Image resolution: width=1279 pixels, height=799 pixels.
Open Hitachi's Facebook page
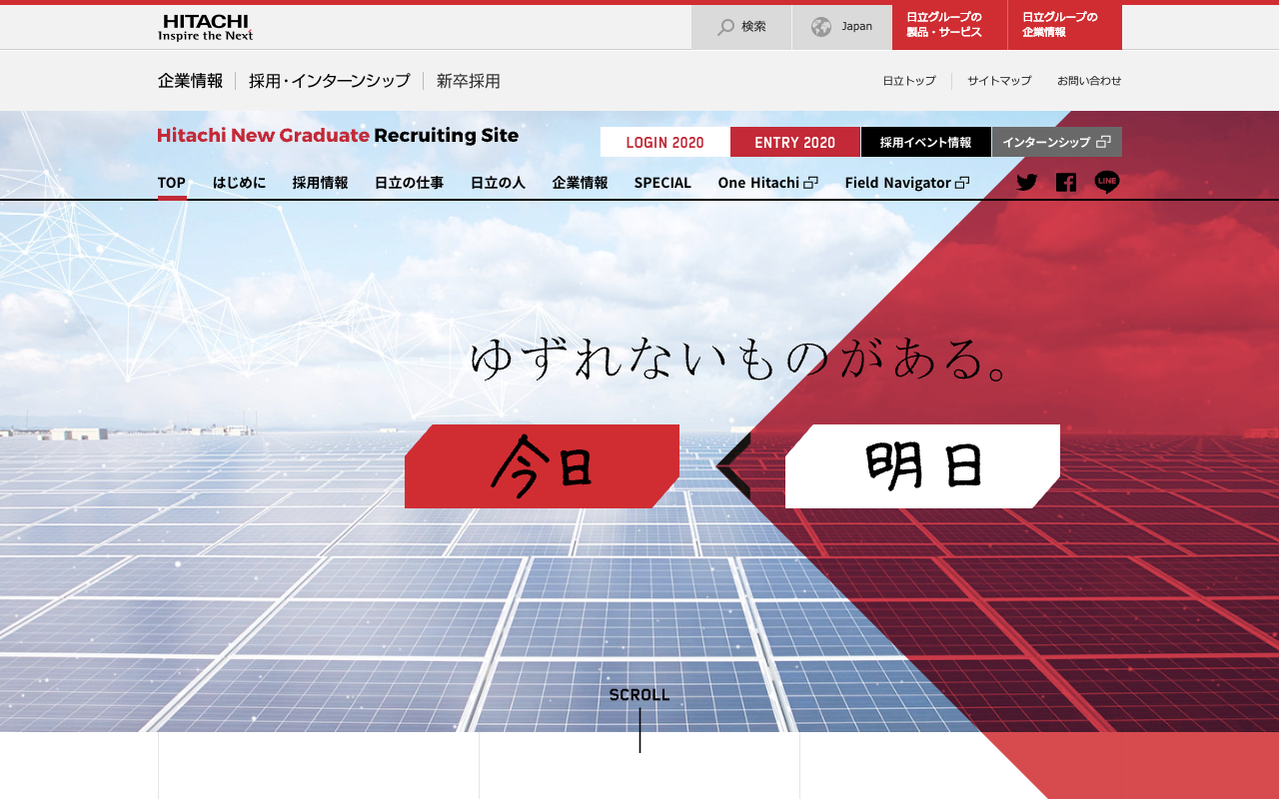coord(1066,183)
